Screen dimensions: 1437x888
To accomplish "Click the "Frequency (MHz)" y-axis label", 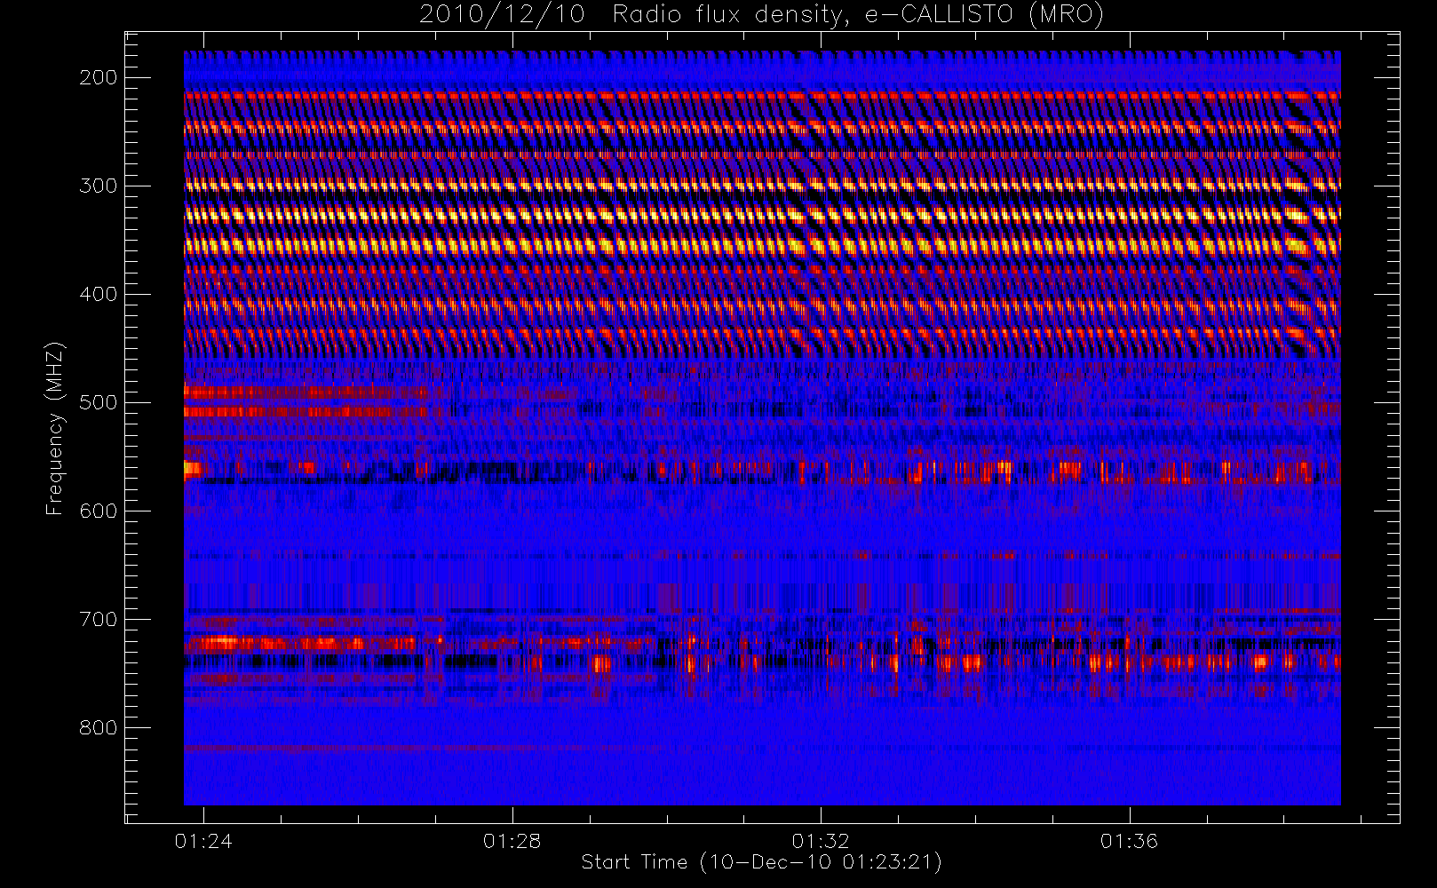I will (55, 428).
